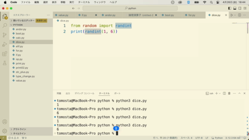This screenshot has width=249, height=140.
Task: Collapse the PYTHON folder section
Action: pyautogui.click(x=31, y=25)
